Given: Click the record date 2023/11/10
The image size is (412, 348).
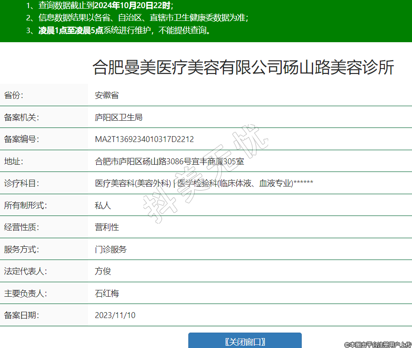Looking at the screenshot, I should click(x=115, y=315).
